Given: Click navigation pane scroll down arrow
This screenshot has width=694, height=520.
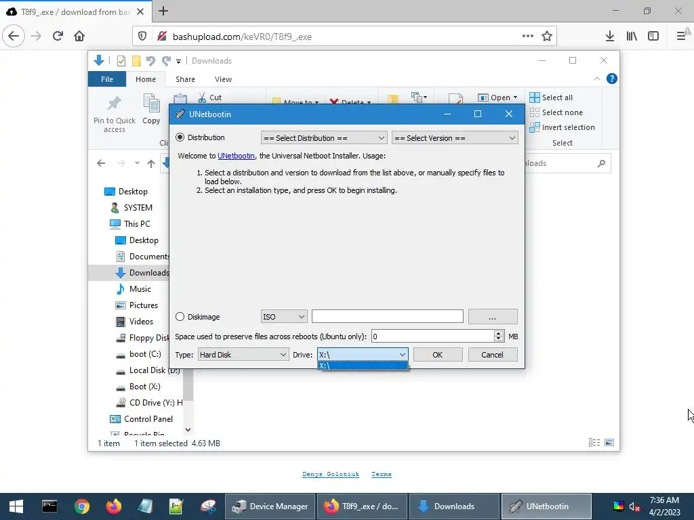Looking at the screenshot, I should point(188,429).
